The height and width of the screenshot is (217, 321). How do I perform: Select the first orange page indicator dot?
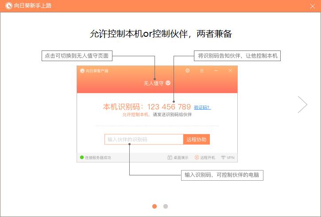pyautogui.click(x=155, y=206)
